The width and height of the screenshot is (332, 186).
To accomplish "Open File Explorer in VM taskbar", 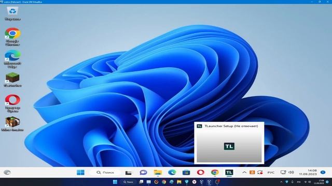I will point(158,172).
